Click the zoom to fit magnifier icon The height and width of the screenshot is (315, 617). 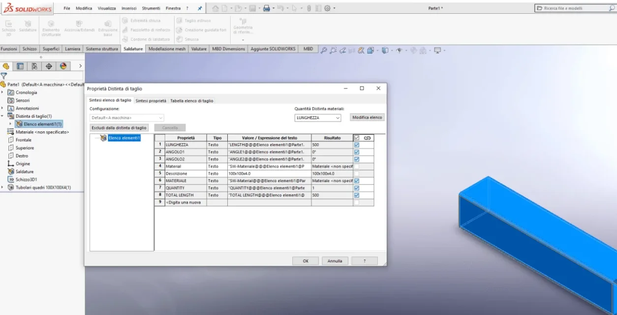[324, 50]
